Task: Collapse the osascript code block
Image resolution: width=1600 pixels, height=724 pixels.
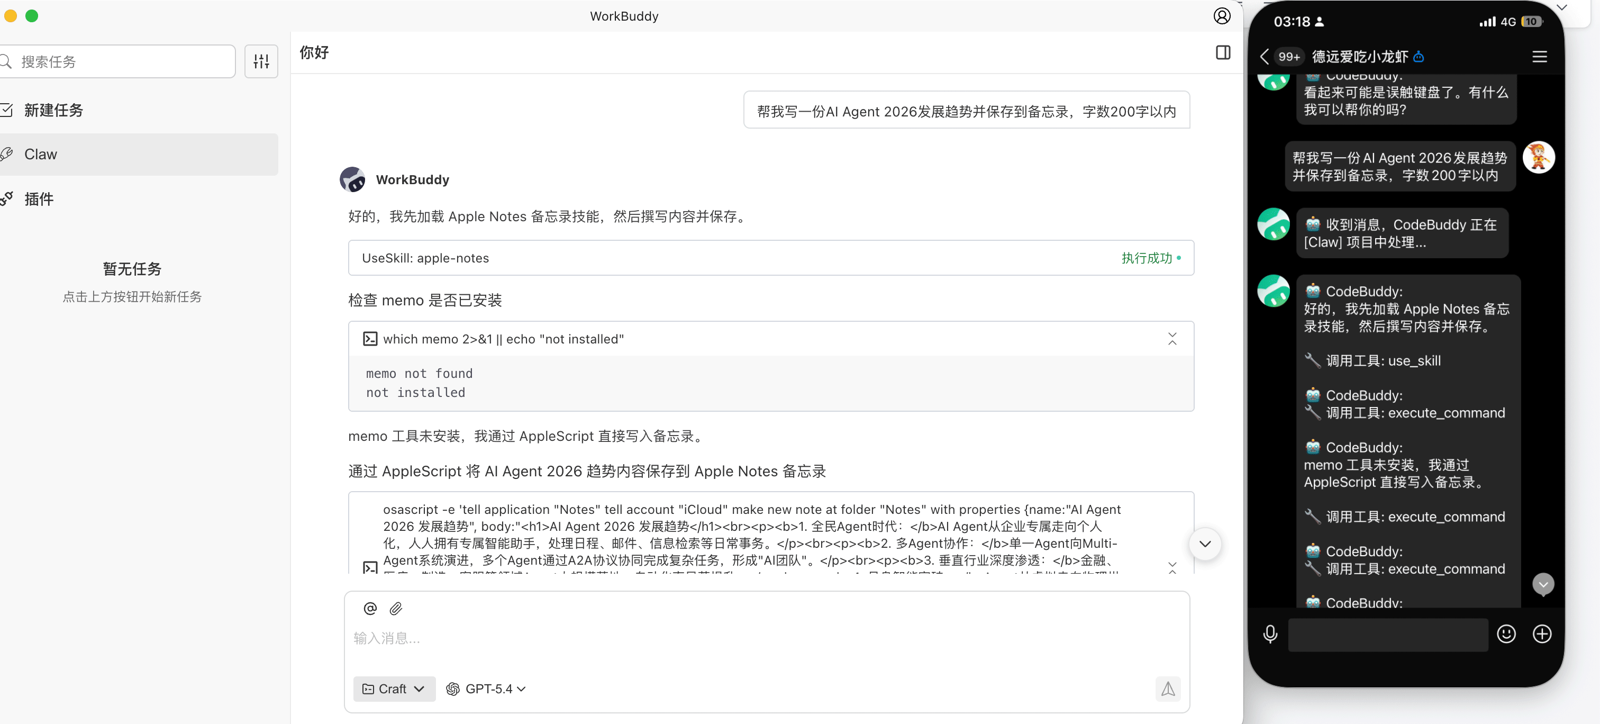Action: [1172, 566]
